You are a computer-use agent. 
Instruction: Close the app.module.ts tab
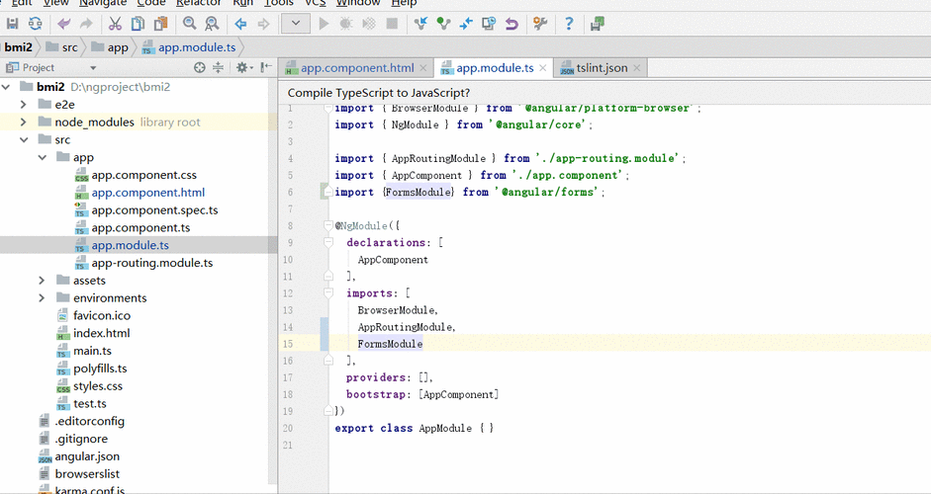(x=543, y=68)
